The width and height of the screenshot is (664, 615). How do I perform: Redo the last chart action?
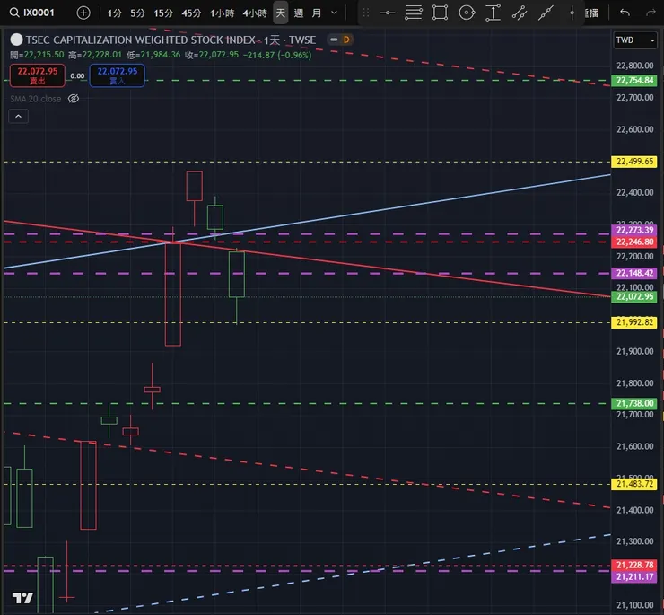click(651, 13)
